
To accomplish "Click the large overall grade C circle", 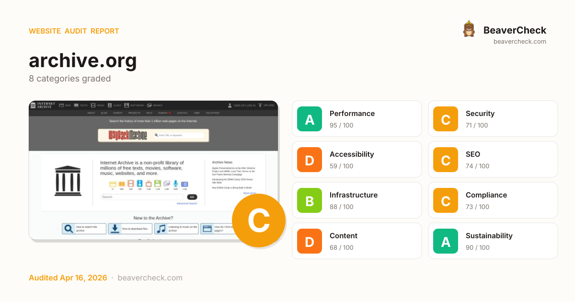I will (x=259, y=221).
